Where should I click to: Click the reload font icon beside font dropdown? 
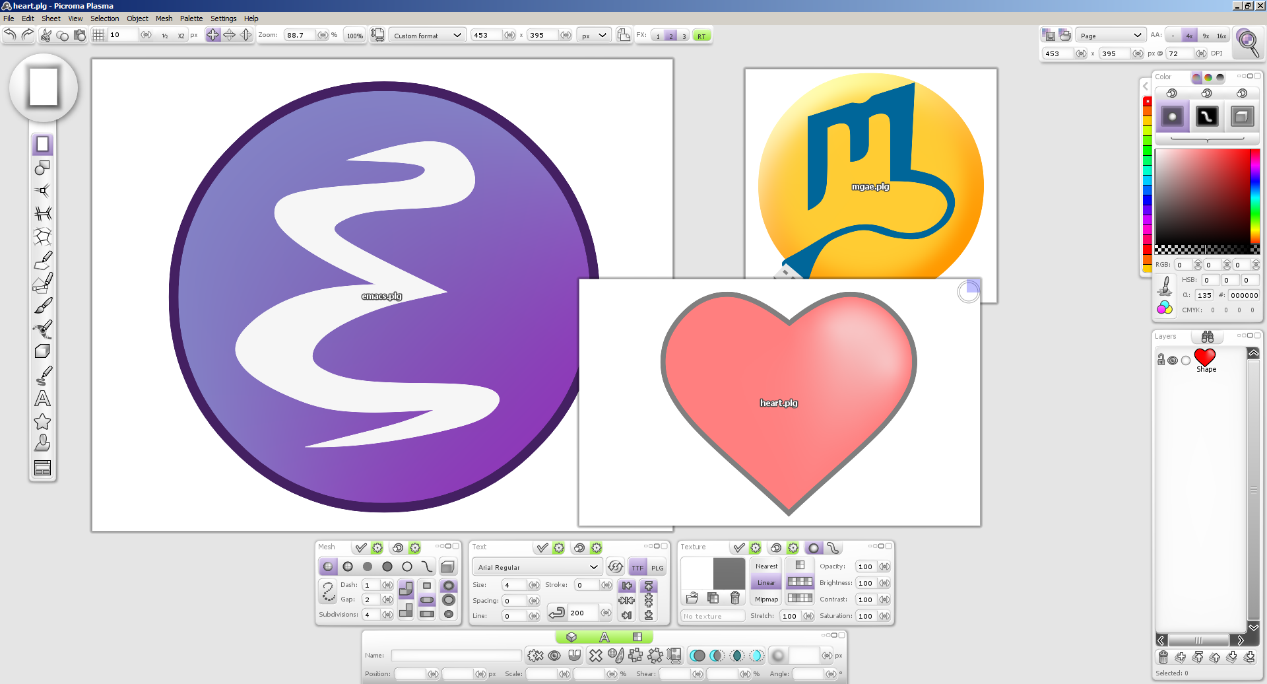615,566
